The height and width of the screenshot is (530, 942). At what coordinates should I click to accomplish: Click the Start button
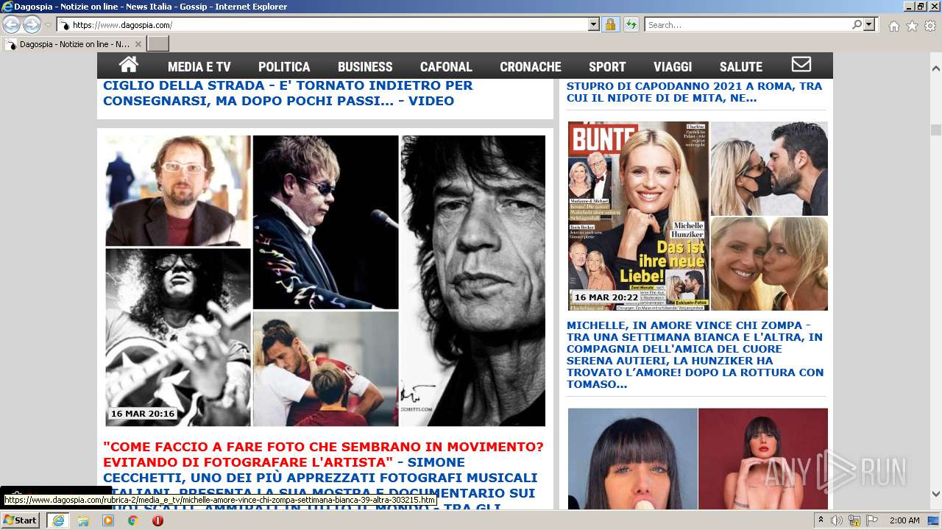coord(21,520)
